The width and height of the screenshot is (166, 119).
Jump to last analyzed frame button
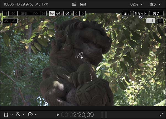tap(43, 14)
